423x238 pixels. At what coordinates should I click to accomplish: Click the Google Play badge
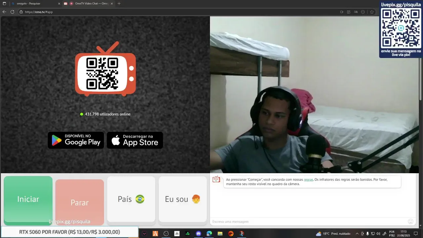pos(76,140)
